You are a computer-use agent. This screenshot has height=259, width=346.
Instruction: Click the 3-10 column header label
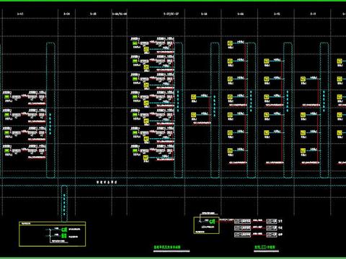point(277,14)
